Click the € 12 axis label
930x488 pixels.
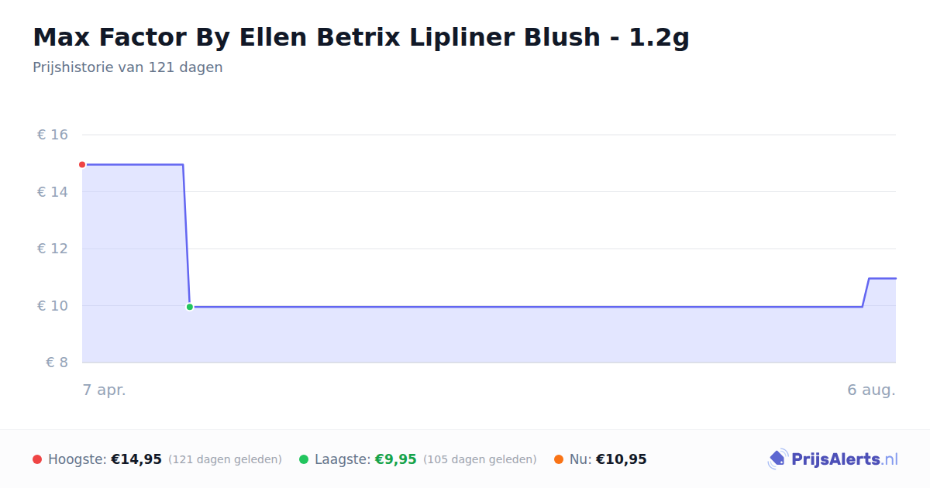point(53,249)
